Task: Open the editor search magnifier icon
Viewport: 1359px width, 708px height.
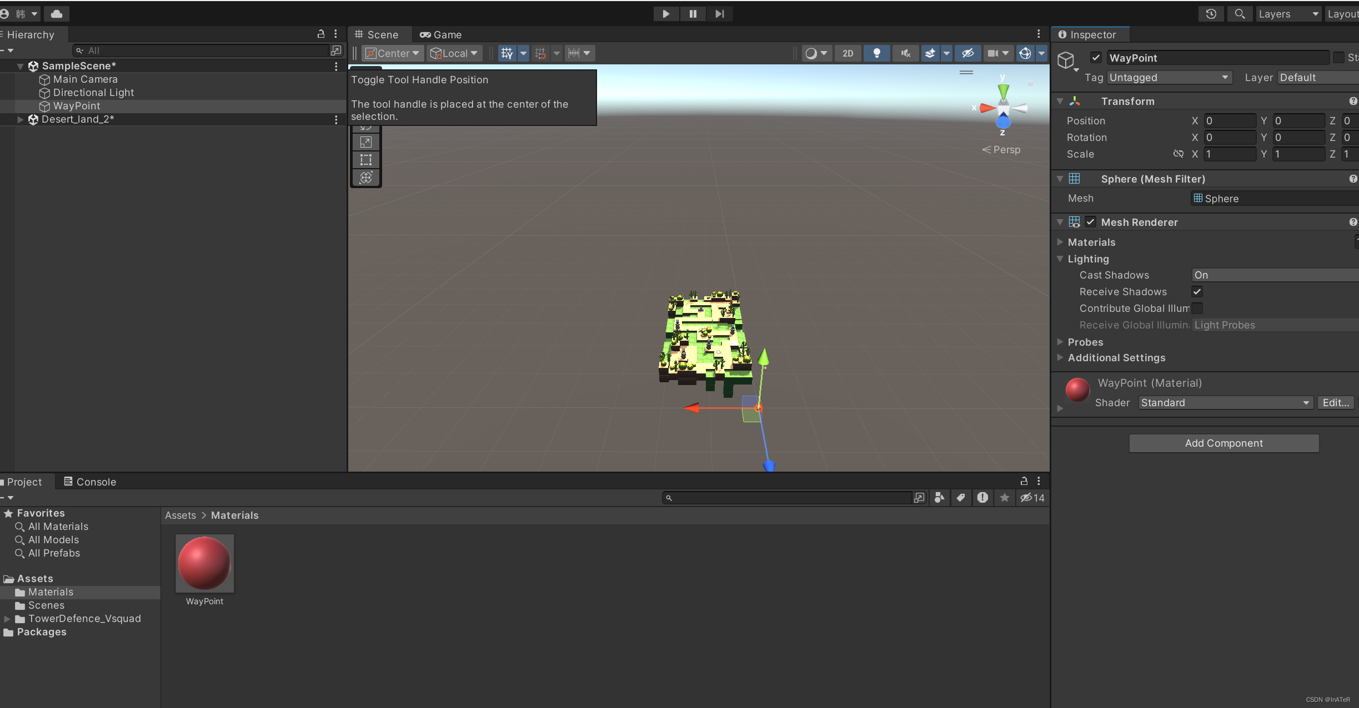Action: [1240, 14]
